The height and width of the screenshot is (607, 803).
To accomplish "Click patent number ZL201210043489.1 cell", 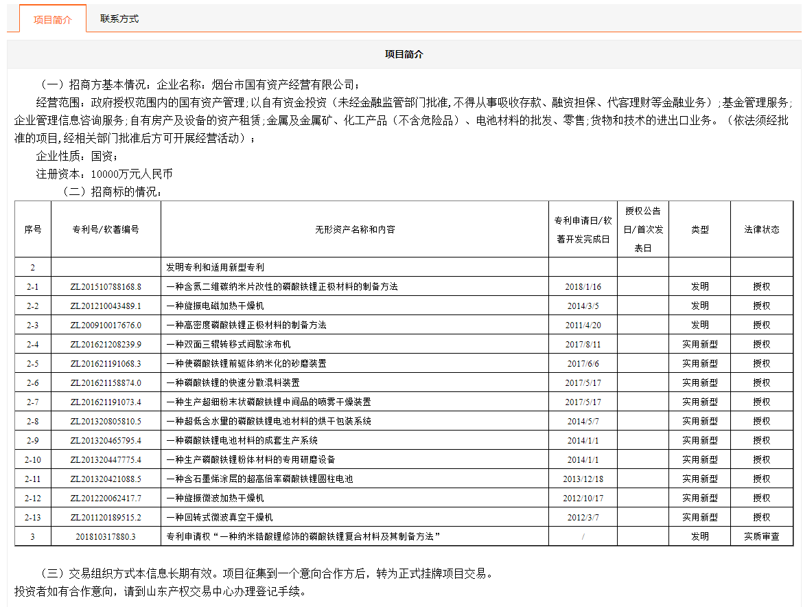I will click(106, 306).
